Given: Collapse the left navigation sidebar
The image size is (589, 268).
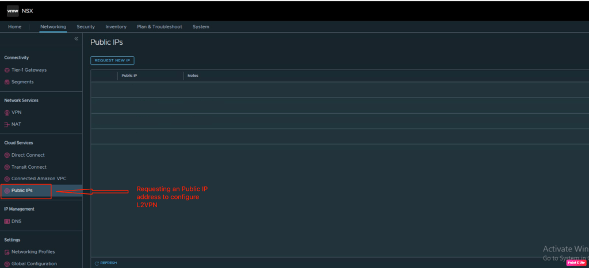Looking at the screenshot, I should pyautogui.click(x=76, y=39).
